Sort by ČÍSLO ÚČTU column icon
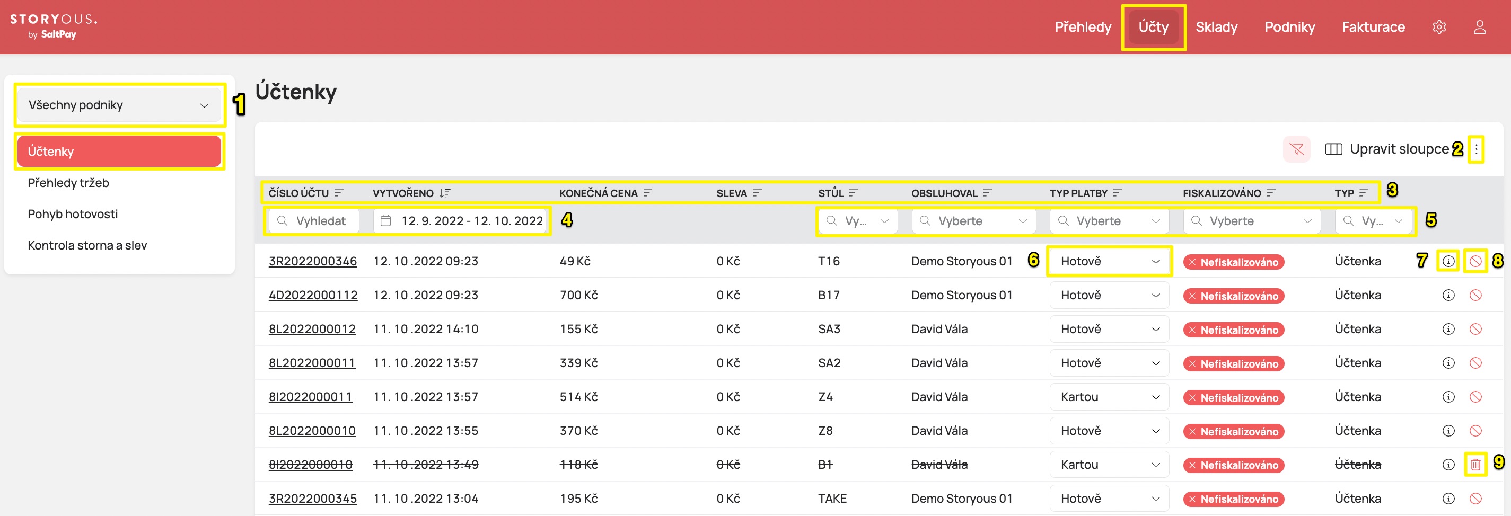1511x516 pixels. point(338,193)
